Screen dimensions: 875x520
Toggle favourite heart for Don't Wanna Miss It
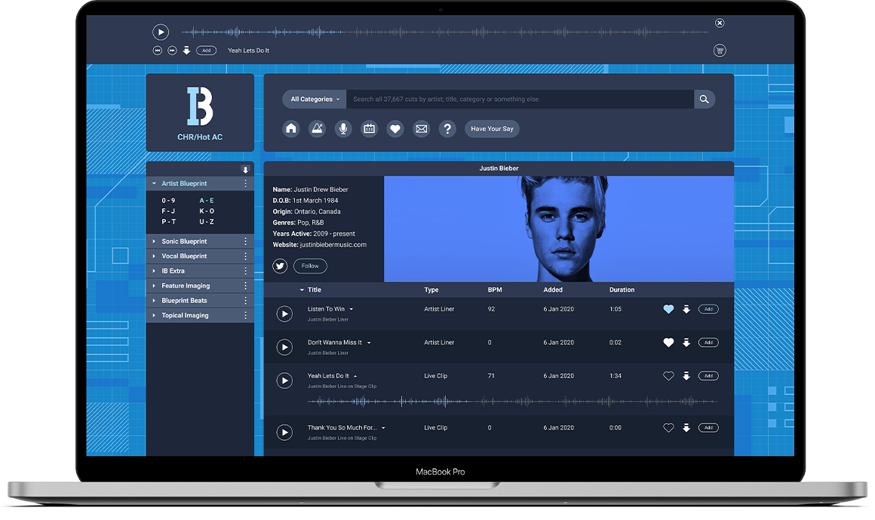pyautogui.click(x=668, y=343)
